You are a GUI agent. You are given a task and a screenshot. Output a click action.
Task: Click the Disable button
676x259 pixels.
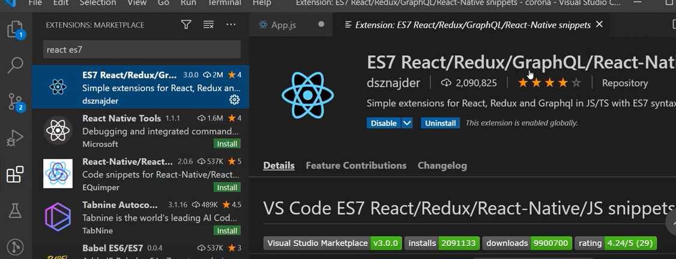[384, 123]
